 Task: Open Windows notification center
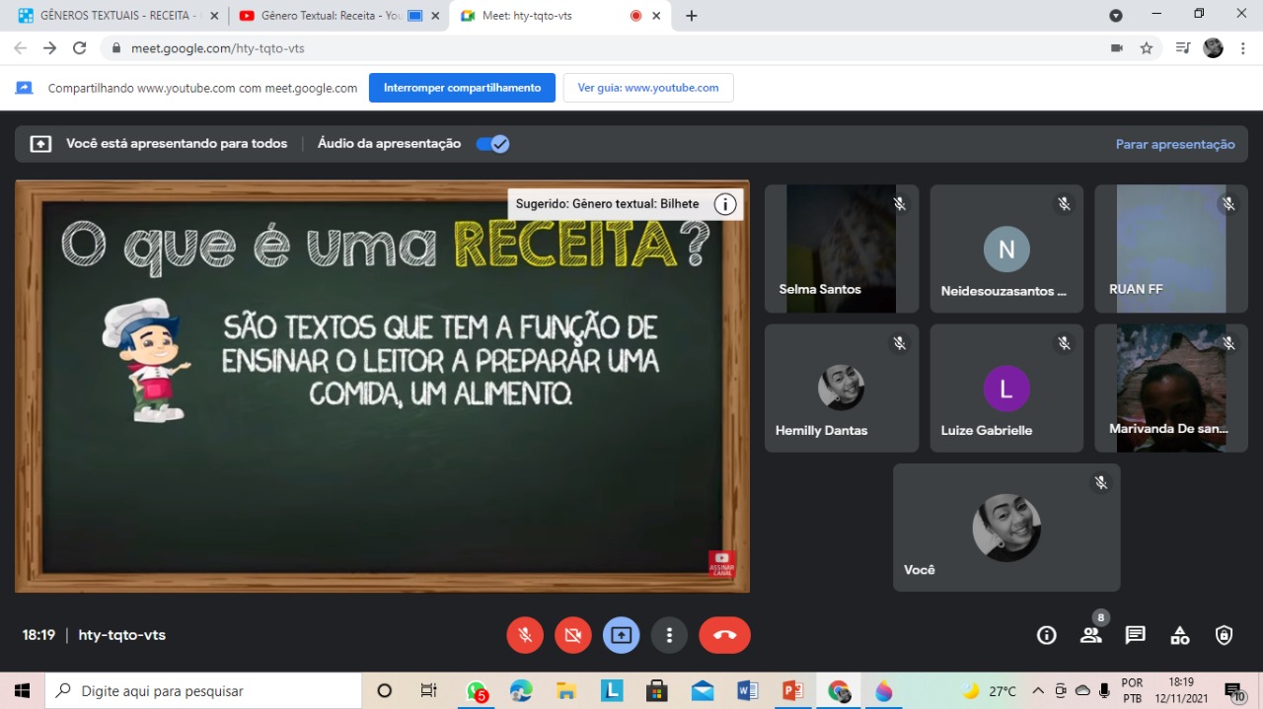(x=1234, y=690)
